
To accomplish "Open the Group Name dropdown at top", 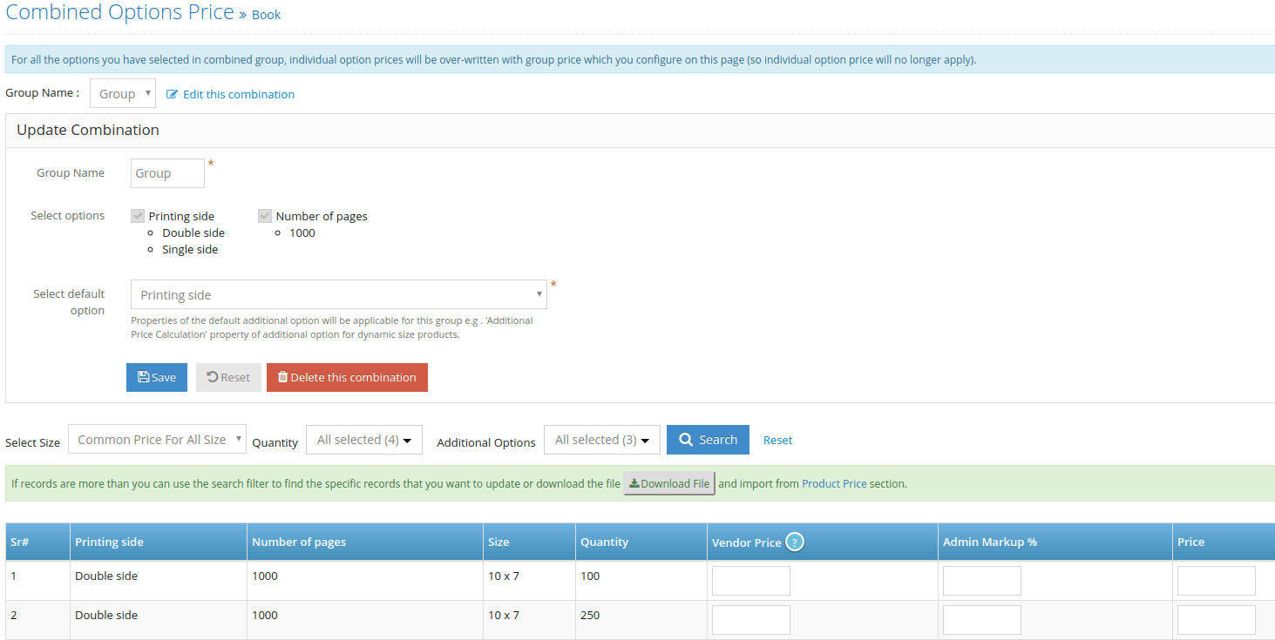I will tap(123, 93).
